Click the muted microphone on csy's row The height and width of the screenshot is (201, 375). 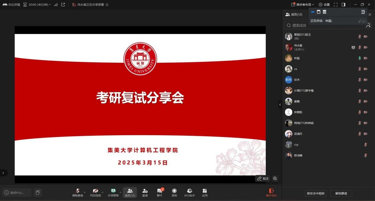[x=366, y=145]
